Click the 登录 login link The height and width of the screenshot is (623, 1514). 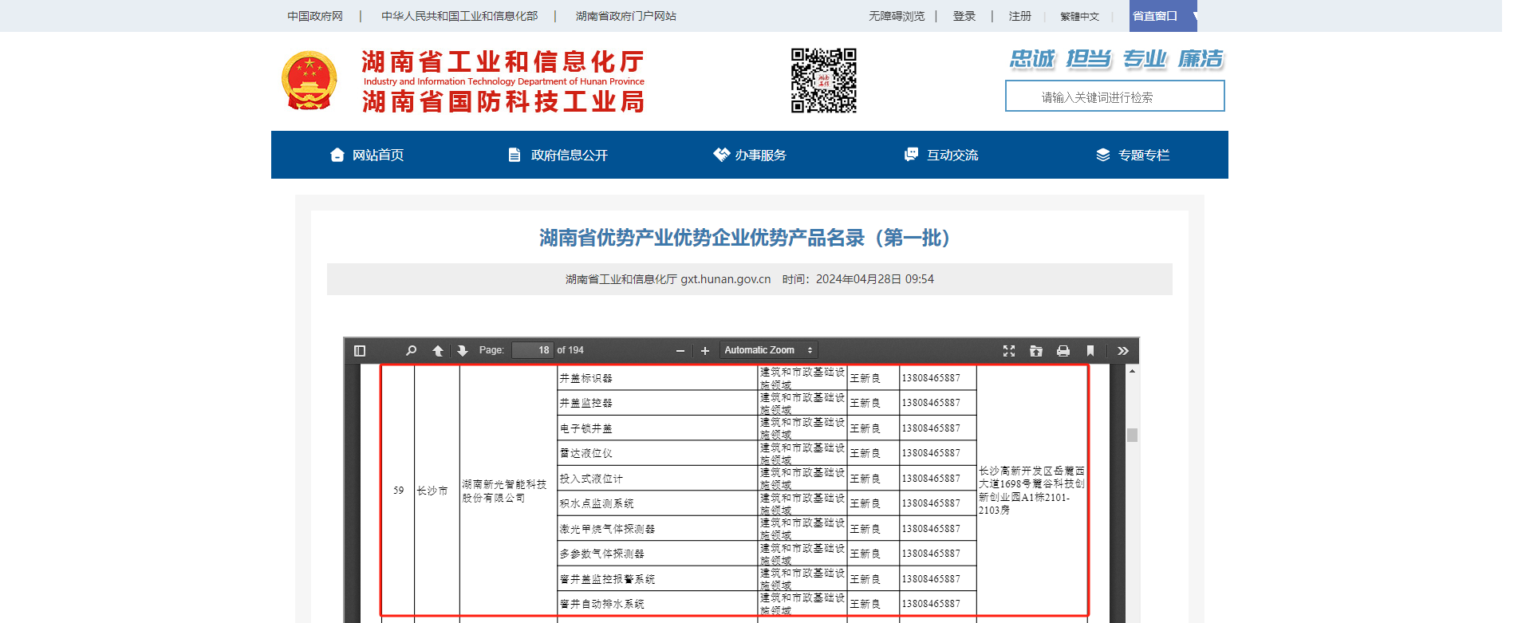964,16
